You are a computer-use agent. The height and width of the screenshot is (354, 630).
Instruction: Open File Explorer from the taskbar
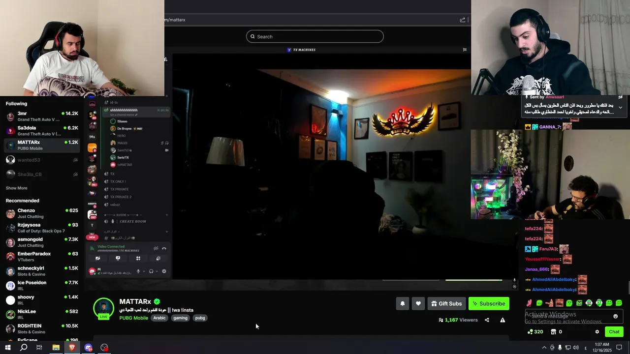click(56, 348)
